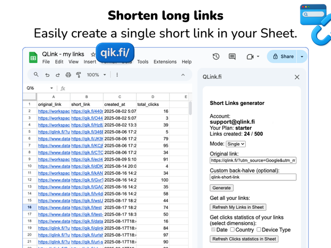
Task: Open the Edit menu
Action: (59, 62)
